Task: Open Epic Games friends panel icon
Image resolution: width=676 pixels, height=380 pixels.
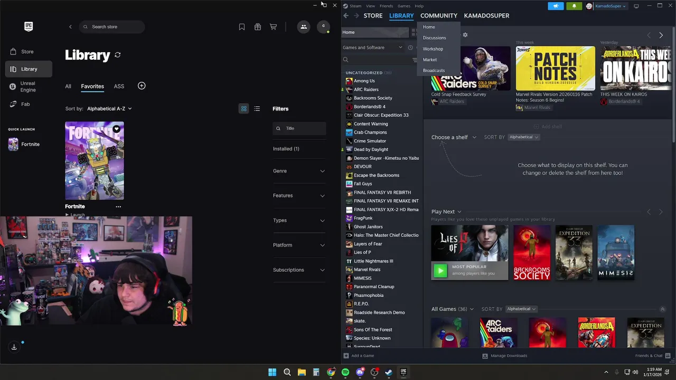Action: click(304, 26)
